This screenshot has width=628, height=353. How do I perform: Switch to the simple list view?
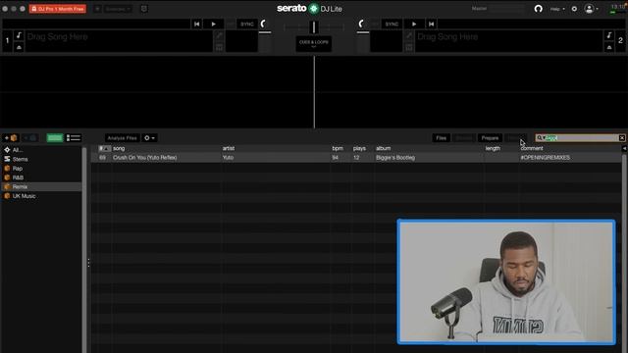pos(74,138)
